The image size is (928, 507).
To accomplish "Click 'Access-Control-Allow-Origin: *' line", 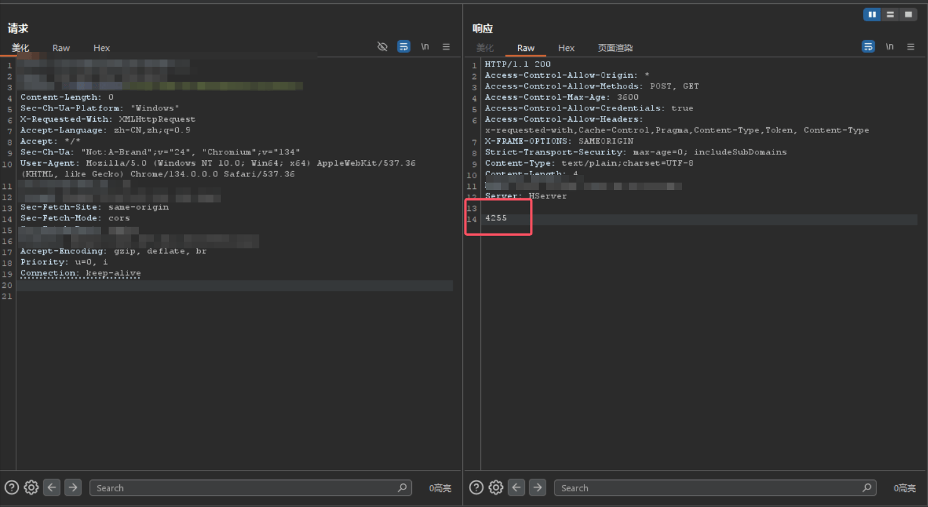I will tap(567, 75).
